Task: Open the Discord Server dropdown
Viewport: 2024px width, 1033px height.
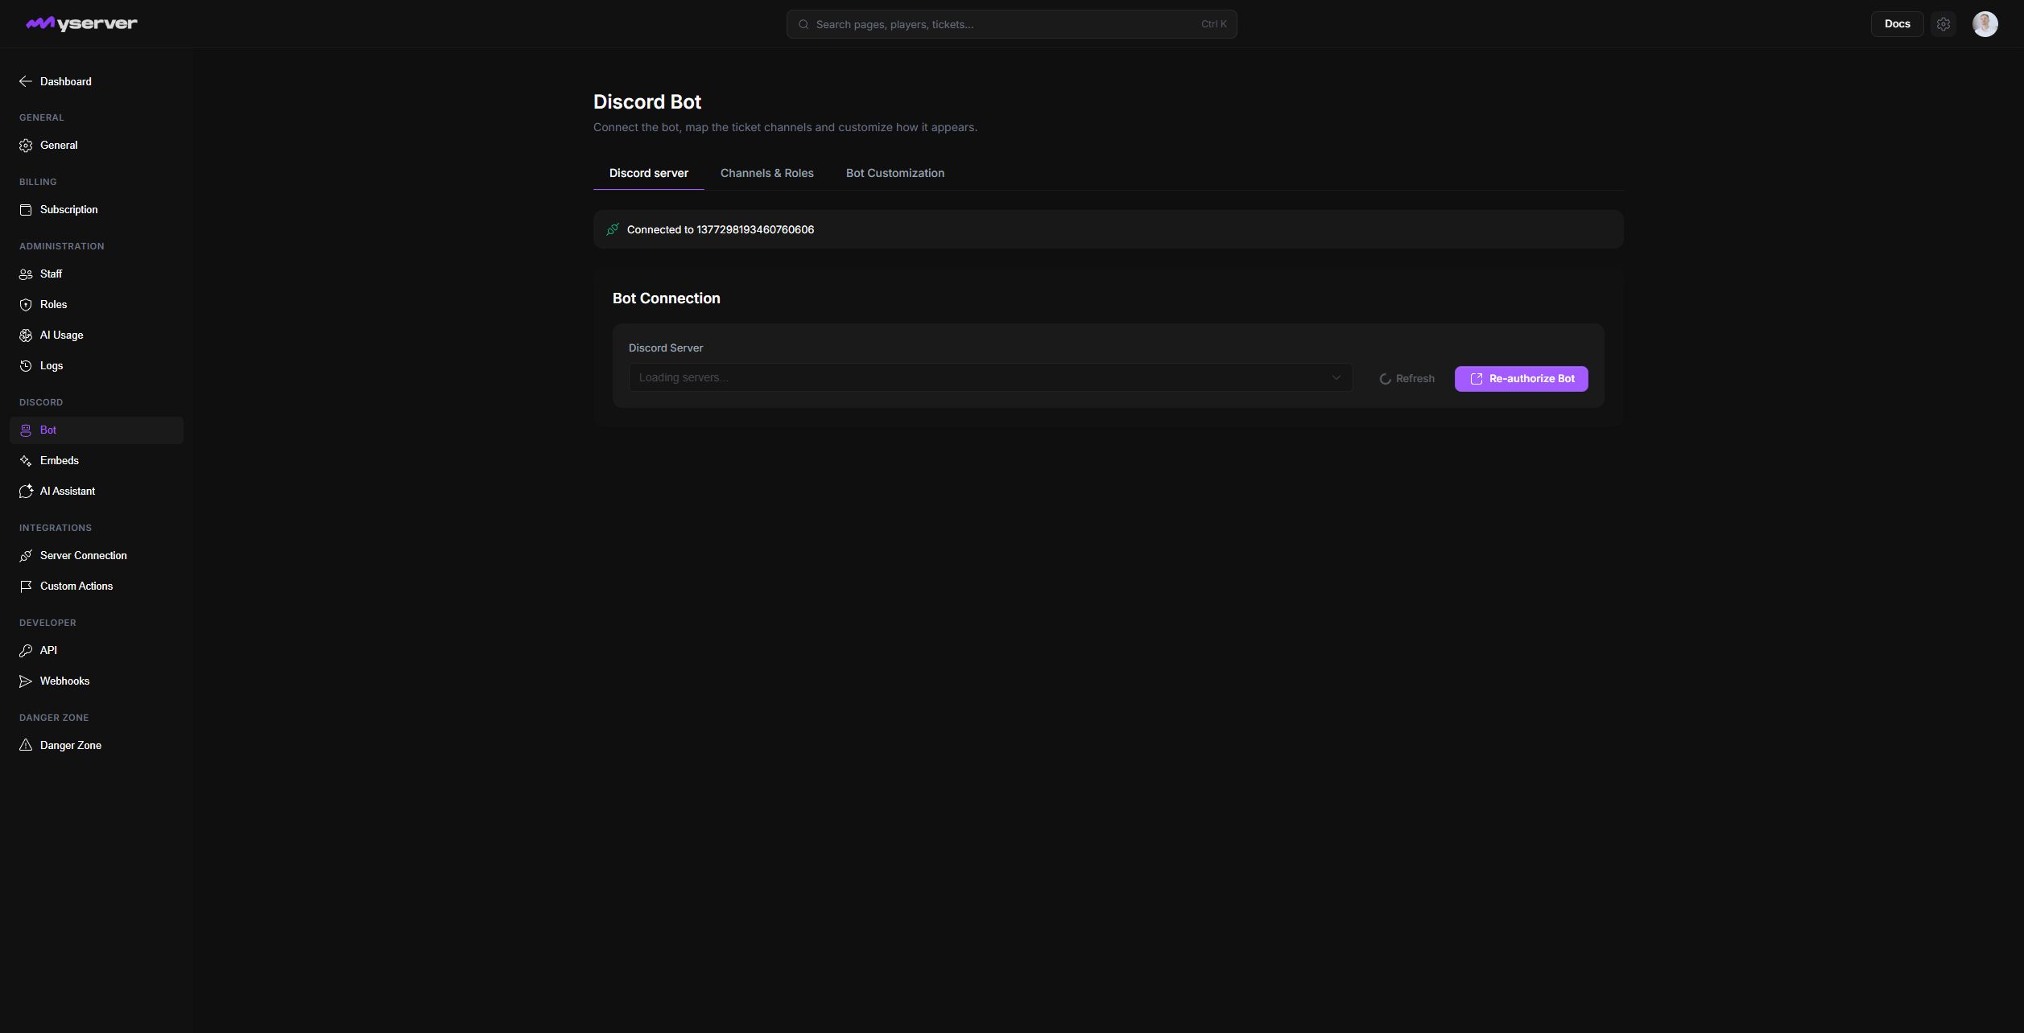Action: tap(990, 377)
